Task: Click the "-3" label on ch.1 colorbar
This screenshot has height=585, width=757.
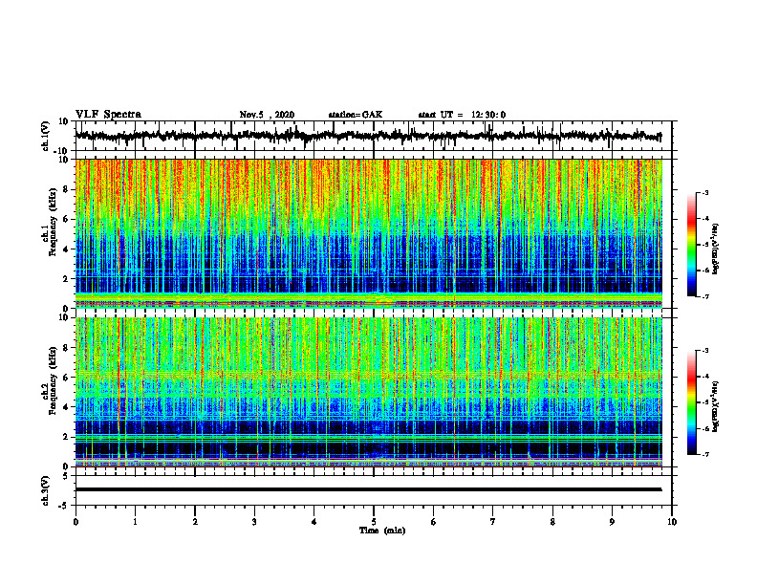Action: 705,193
